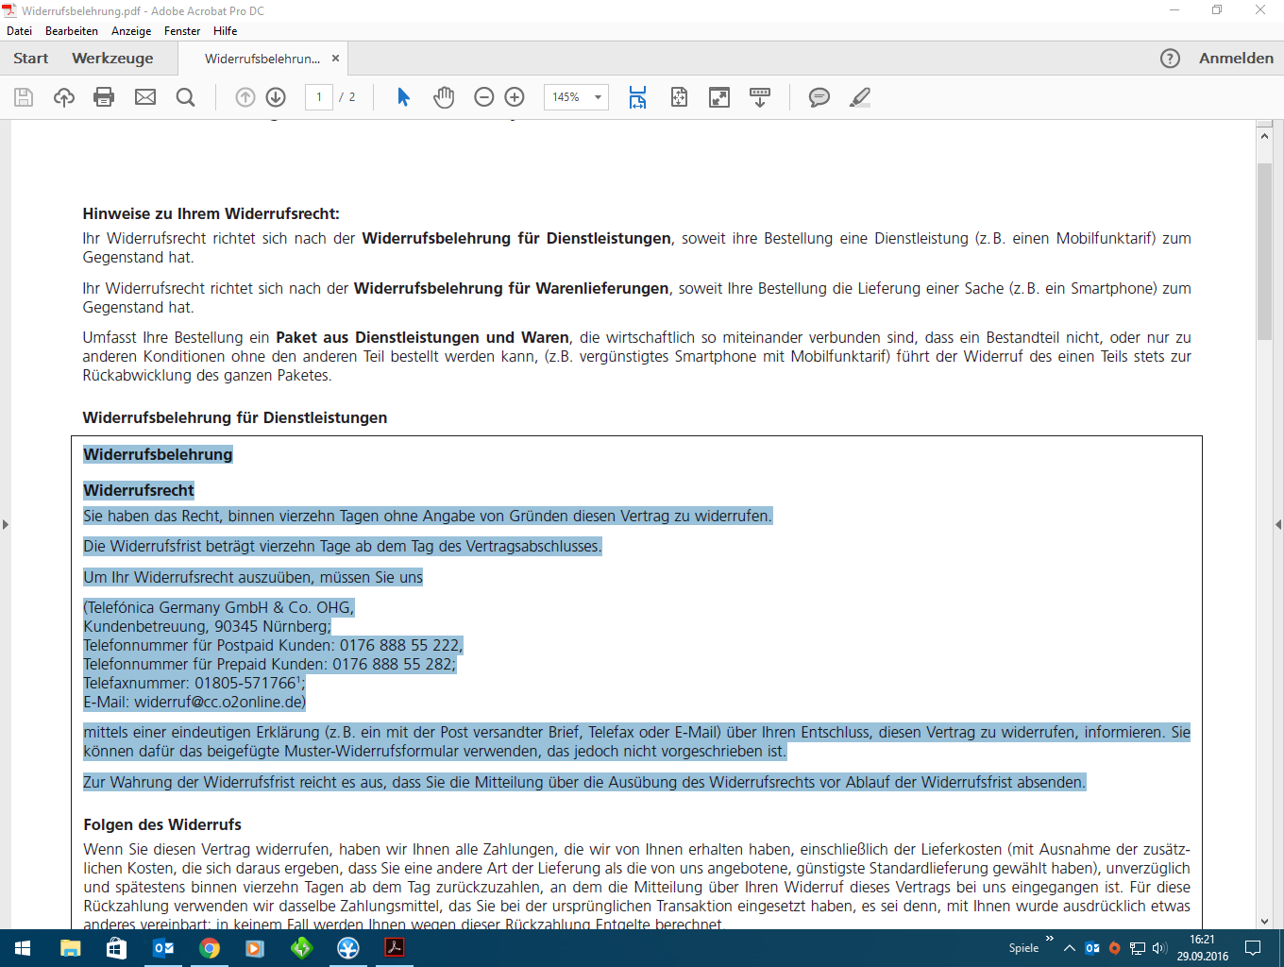The image size is (1284, 967).
Task: Click the page number input field
Action: coord(319,97)
